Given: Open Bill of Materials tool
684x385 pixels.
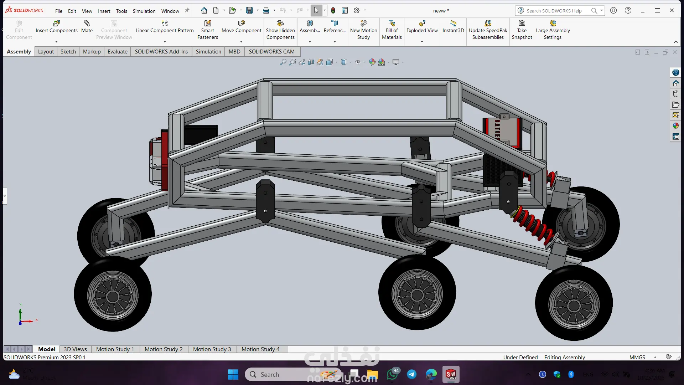Looking at the screenshot, I should tap(392, 24).
